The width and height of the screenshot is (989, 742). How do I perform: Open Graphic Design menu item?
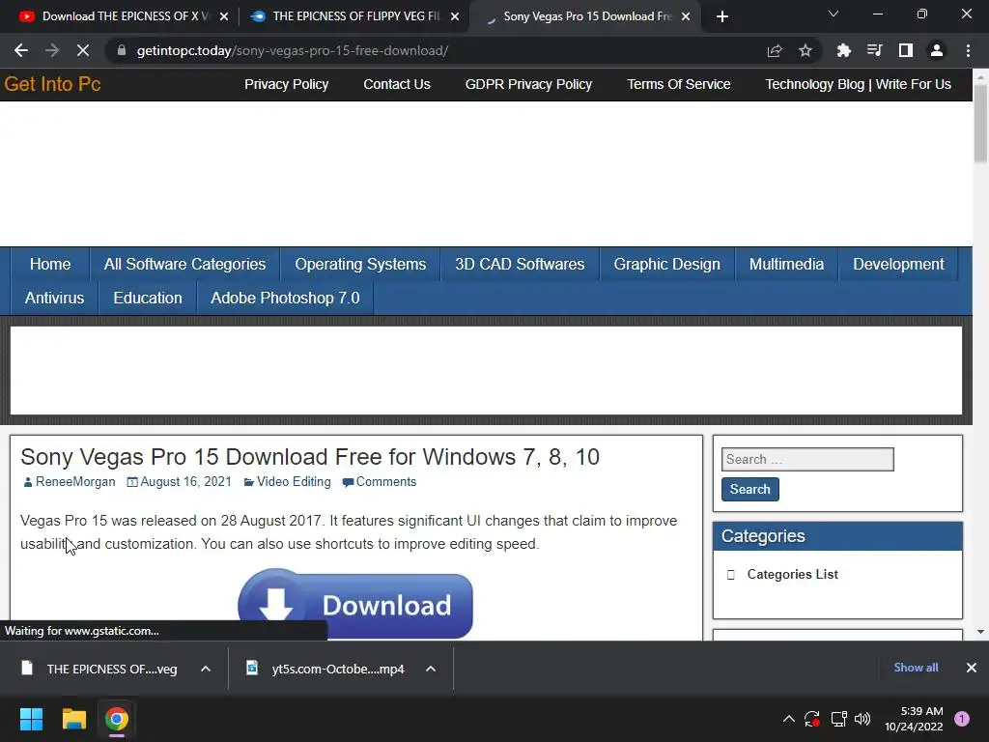[x=666, y=264]
